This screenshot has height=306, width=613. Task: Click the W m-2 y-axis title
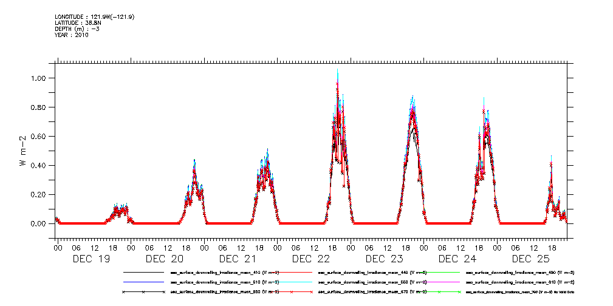pyautogui.click(x=22, y=151)
